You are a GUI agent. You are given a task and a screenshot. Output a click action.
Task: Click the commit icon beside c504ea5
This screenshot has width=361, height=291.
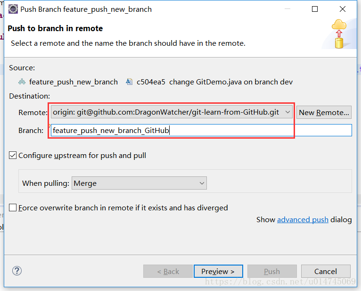129,82
